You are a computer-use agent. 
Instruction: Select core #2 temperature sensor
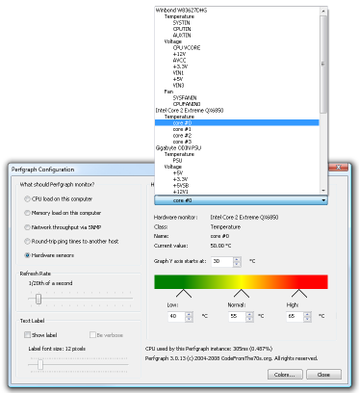point(182,136)
